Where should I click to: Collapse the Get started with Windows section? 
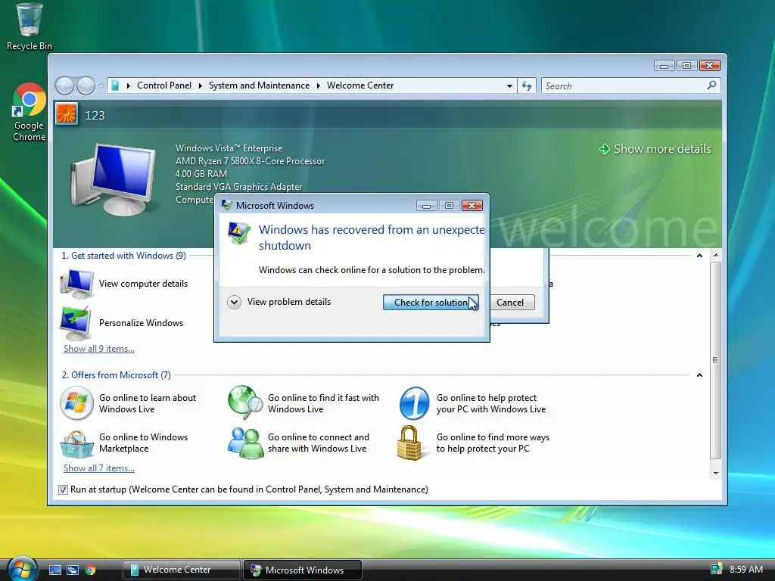click(x=699, y=256)
